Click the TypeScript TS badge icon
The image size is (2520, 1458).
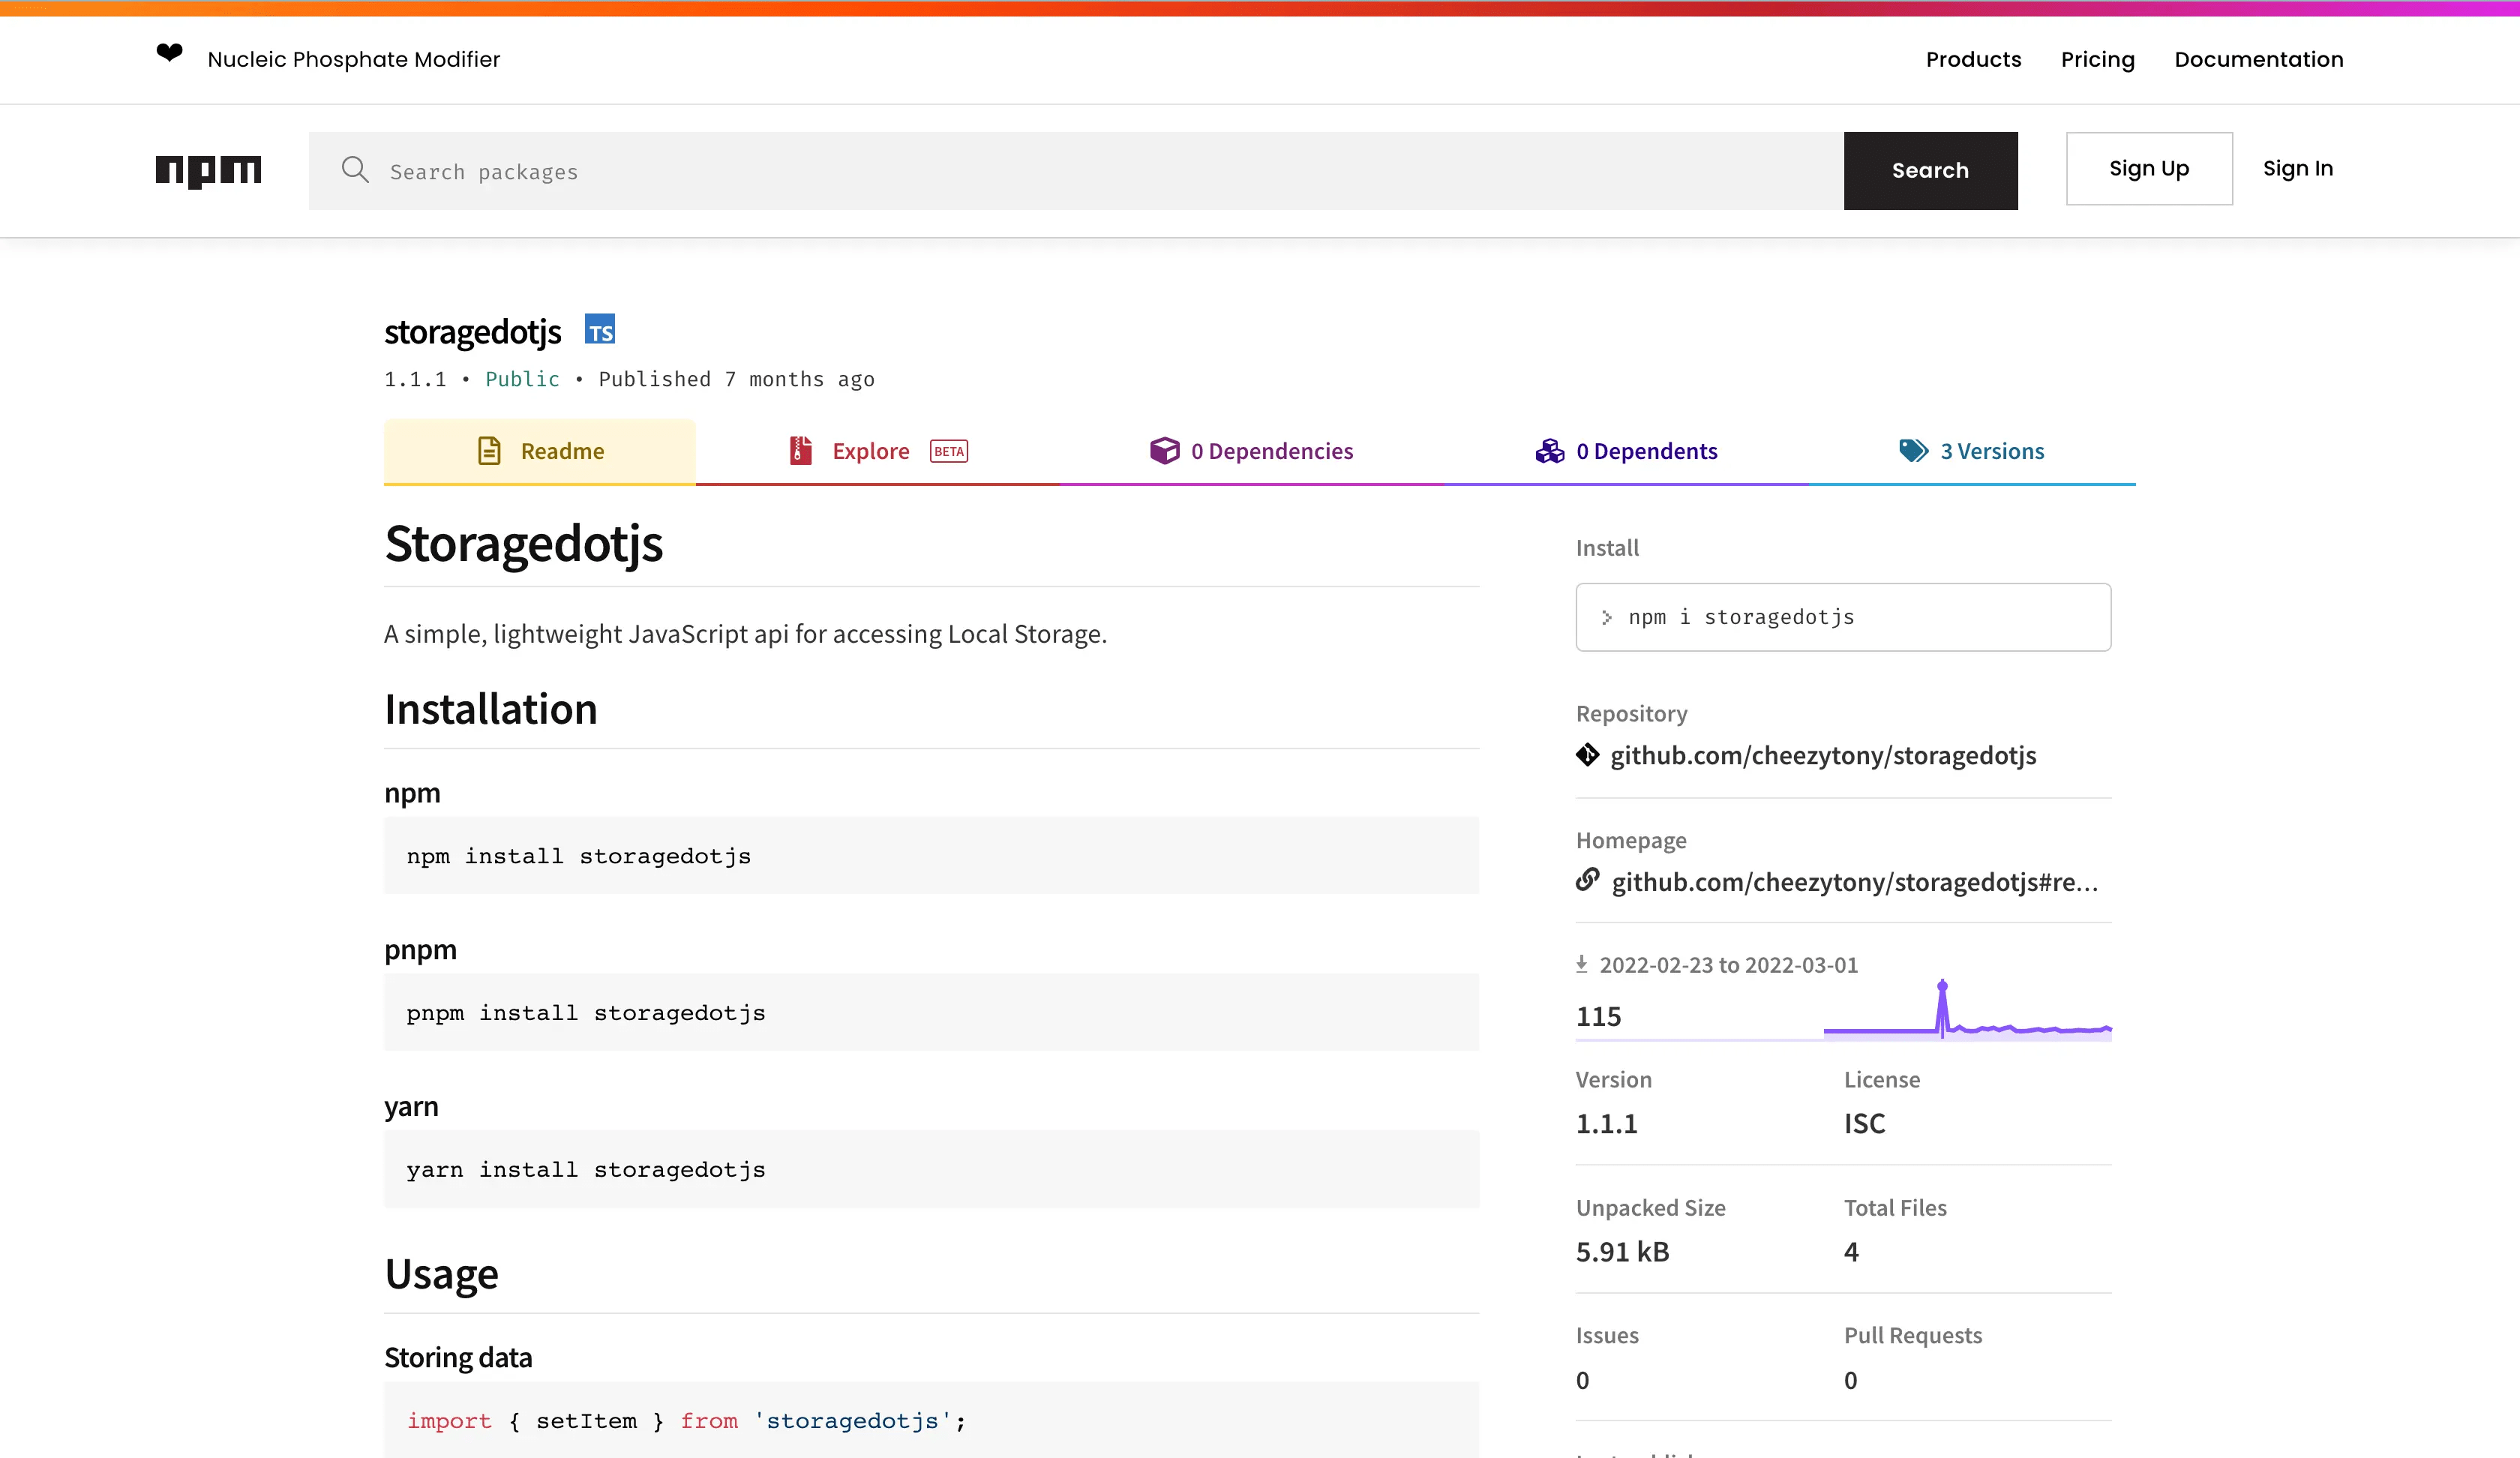tap(600, 330)
